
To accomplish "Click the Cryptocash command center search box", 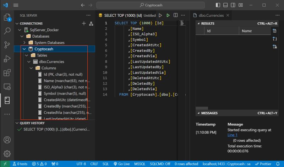I will click(151, 5).
